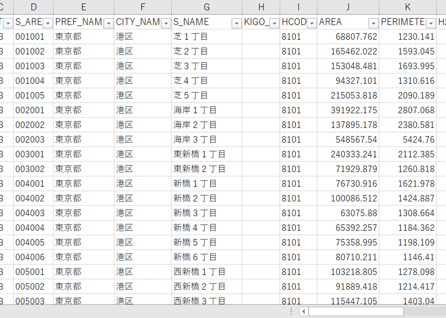Select the cell 海岸１丁目
This screenshot has height=318, width=446.
pyautogui.click(x=207, y=110)
